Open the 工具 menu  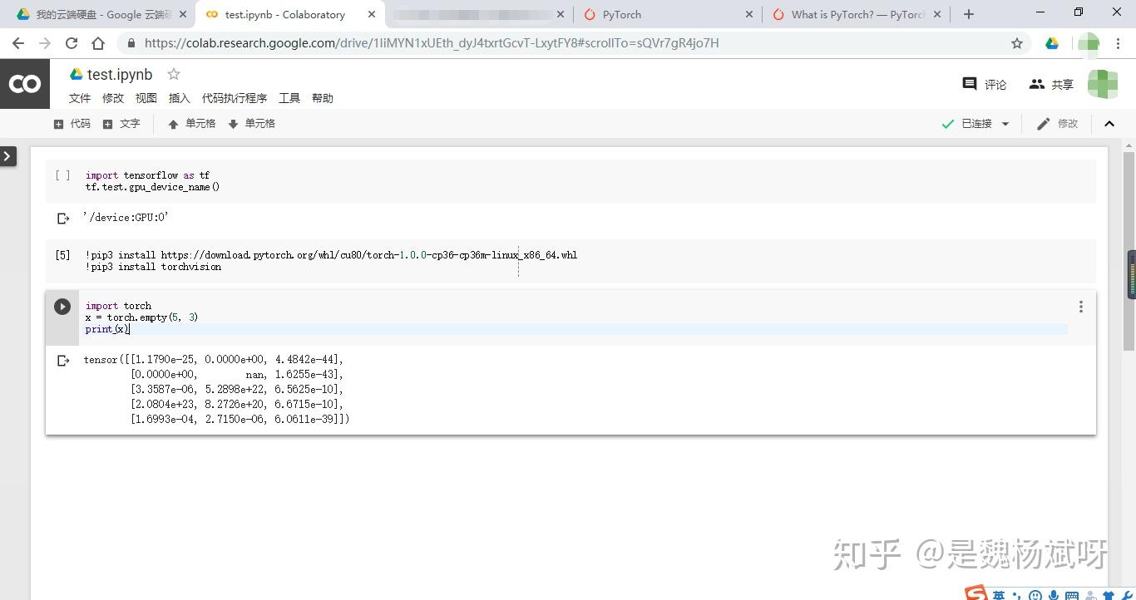coord(289,97)
